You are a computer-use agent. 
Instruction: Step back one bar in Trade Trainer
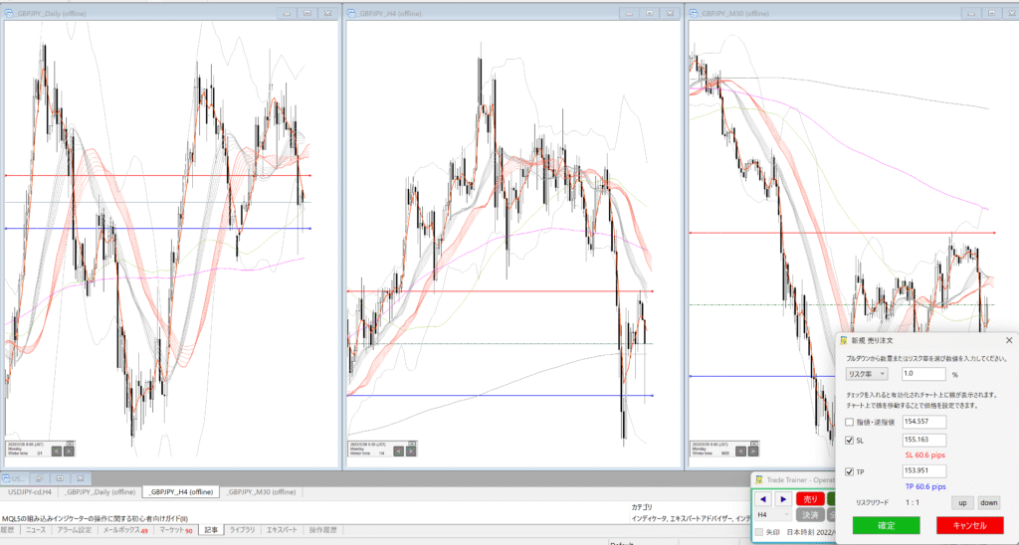tap(763, 499)
